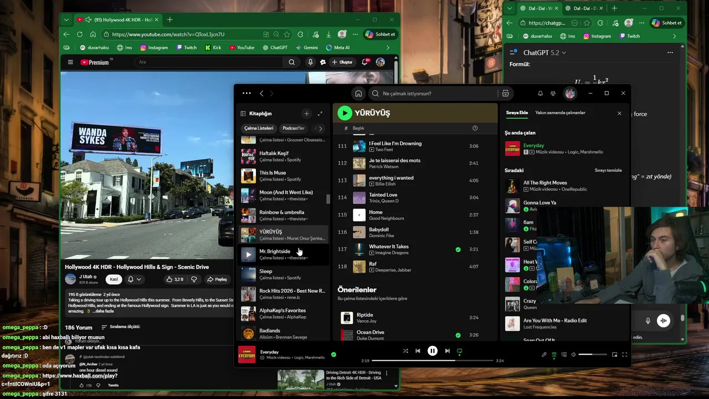Create new playlist with plus in Kitaplığın

pos(306,114)
